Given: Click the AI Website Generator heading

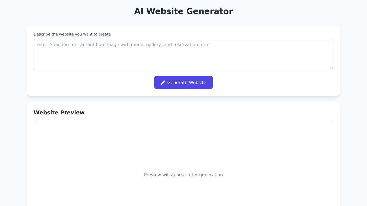Looking at the screenshot, I should click(183, 11).
